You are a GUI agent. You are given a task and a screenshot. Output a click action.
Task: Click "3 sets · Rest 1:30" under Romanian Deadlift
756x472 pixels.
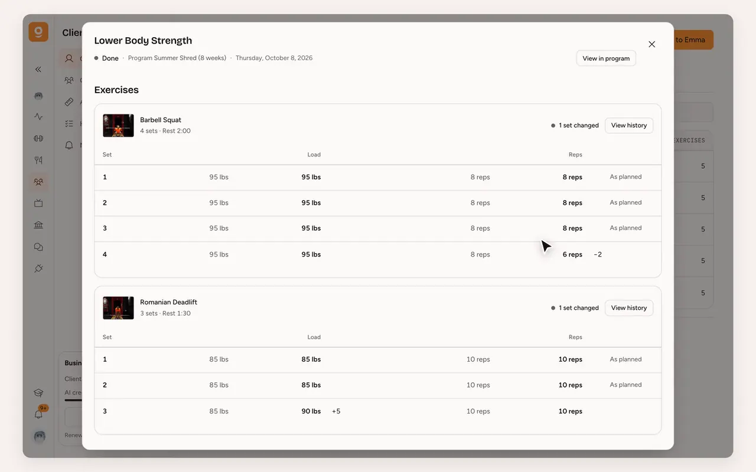point(165,313)
